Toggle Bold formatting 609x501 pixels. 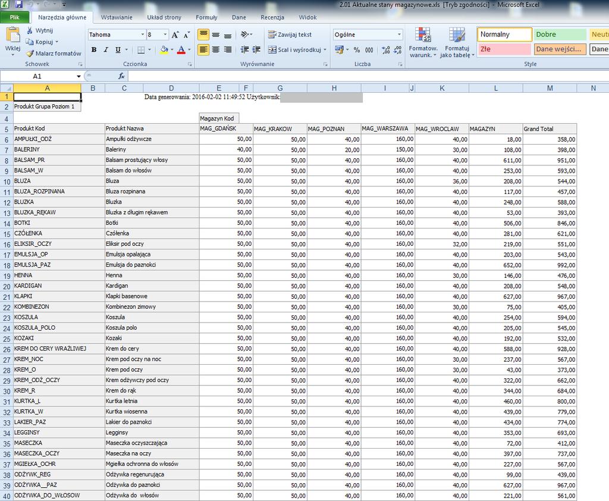93,50
